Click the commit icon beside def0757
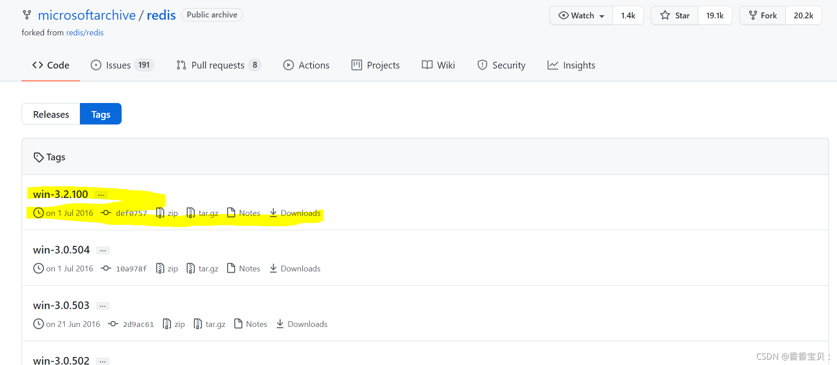This screenshot has height=365, width=837. point(106,213)
